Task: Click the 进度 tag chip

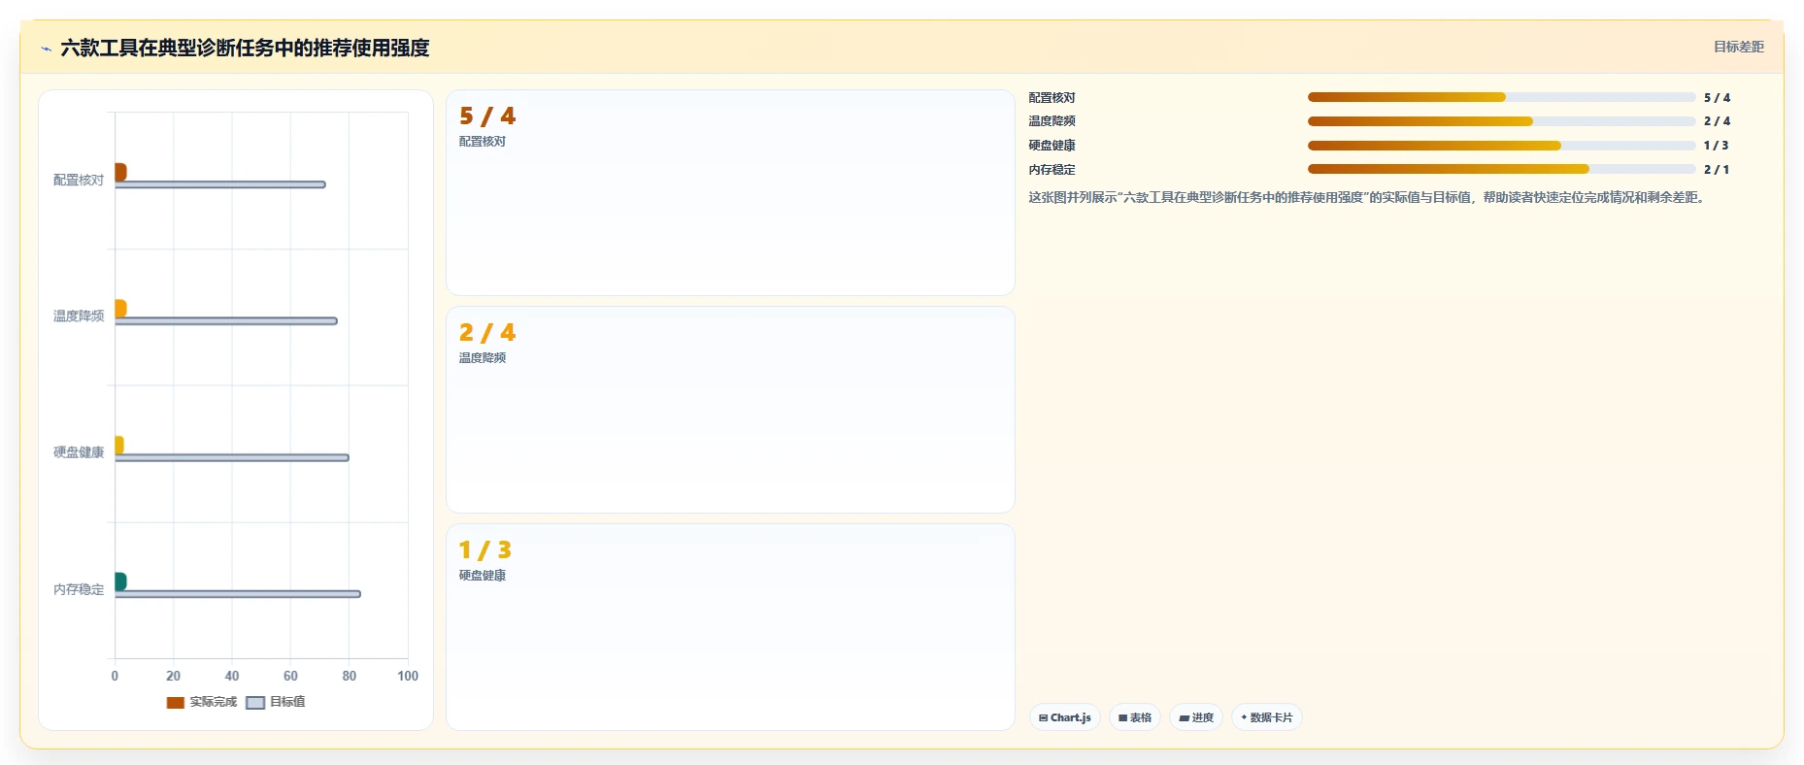Action: click(1195, 717)
